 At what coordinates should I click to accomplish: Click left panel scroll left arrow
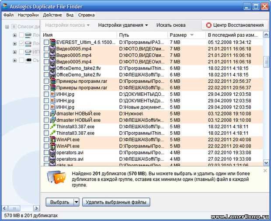point(5,208)
